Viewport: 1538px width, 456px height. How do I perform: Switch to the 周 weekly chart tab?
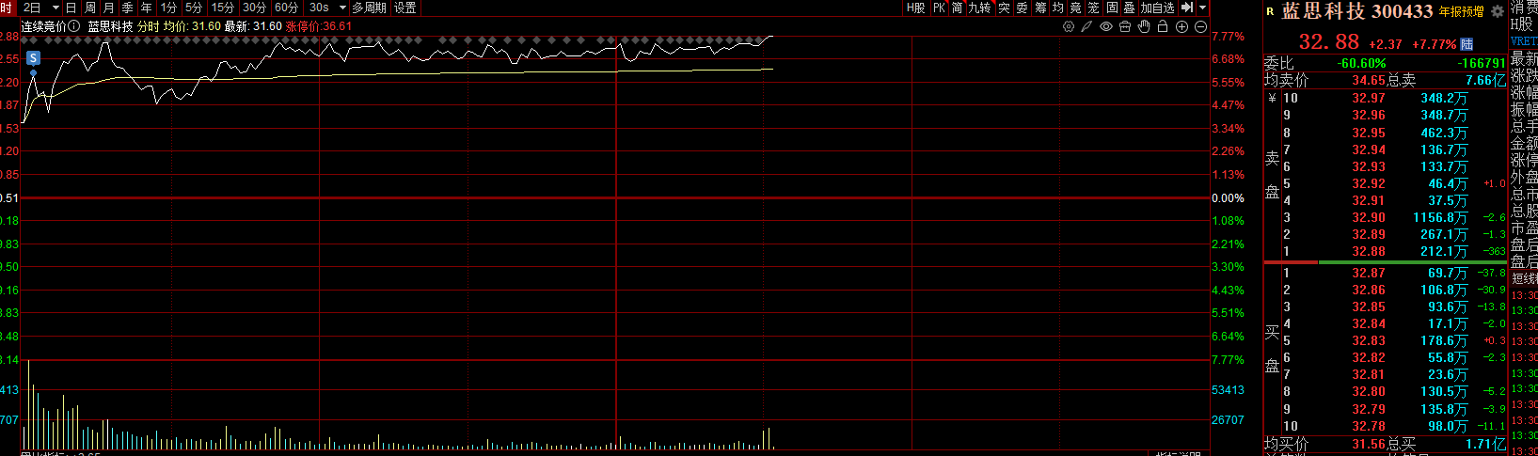pyautogui.click(x=90, y=8)
